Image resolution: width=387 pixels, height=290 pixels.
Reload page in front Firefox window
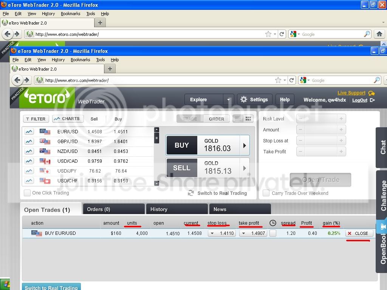[x=291, y=80]
